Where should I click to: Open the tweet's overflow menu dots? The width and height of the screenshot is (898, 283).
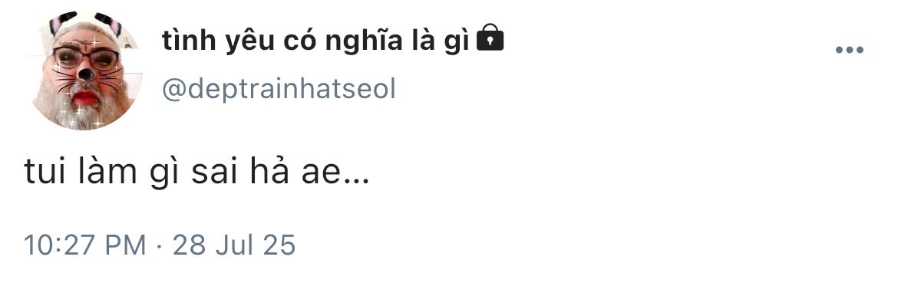[x=849, y=51]
